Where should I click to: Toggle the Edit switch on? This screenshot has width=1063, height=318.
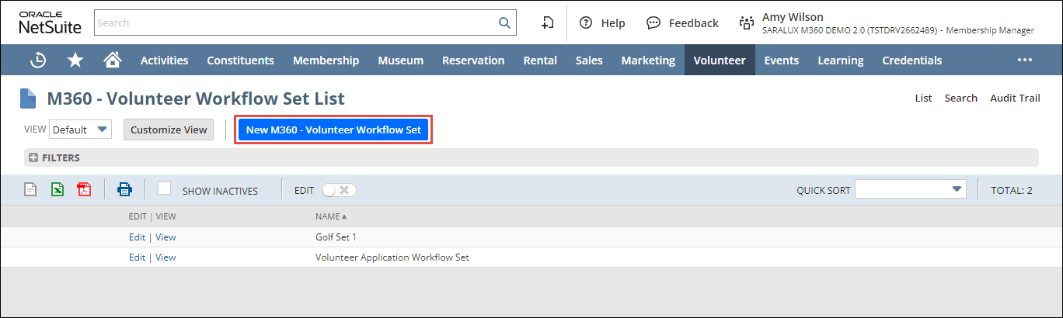339,190
